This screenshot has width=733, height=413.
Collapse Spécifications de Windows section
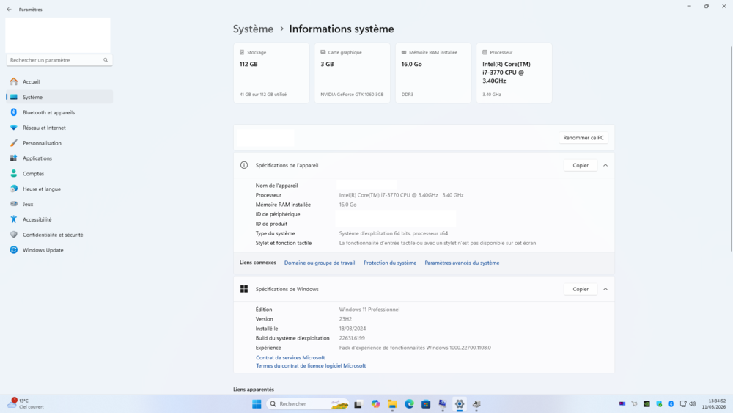[605, 289]
